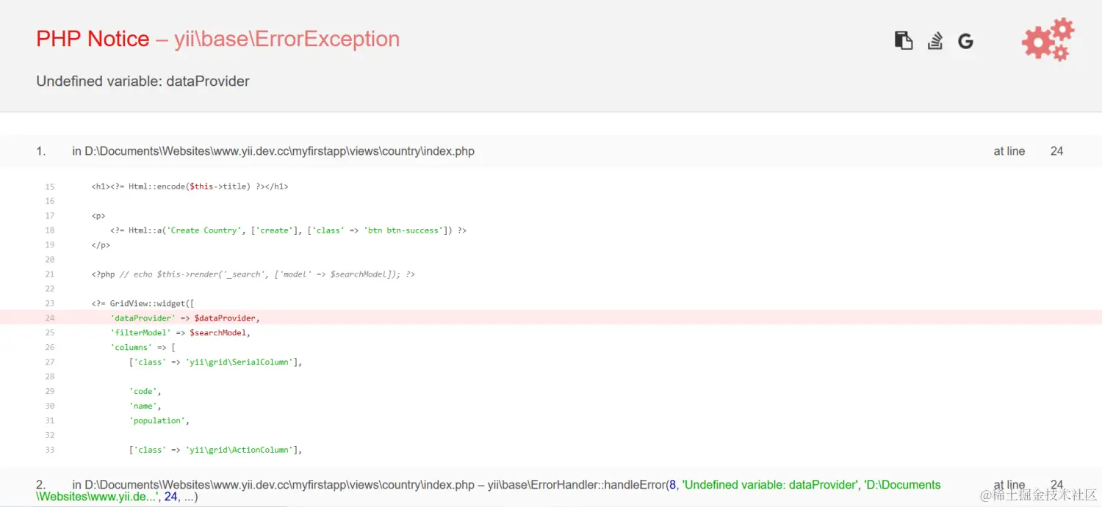Click code line 29 'code'
The height and width of the screenshot is (507, 1102).
[x=145, y=391]
